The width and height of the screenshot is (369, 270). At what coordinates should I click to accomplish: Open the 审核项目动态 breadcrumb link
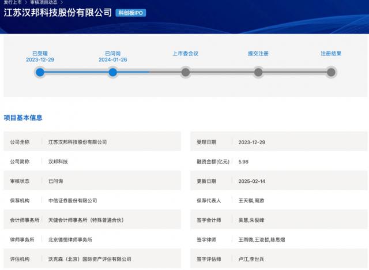click(44, 2)
